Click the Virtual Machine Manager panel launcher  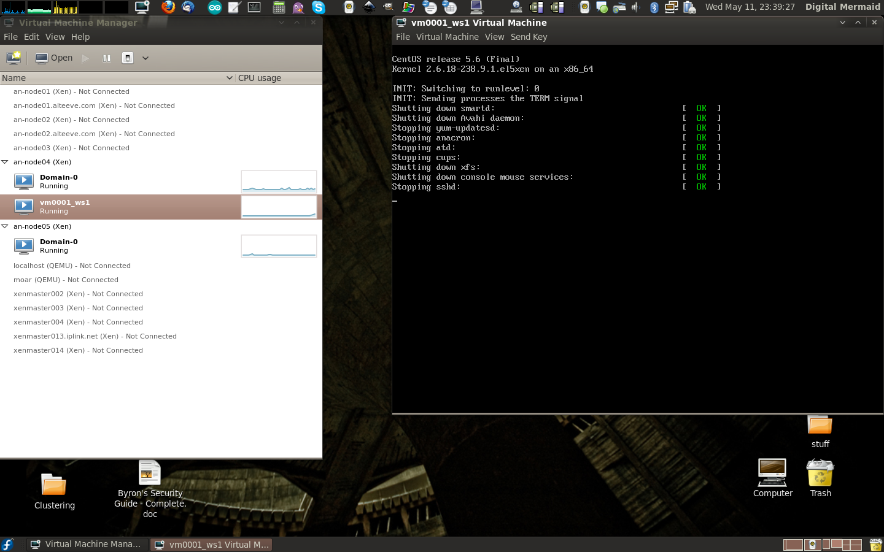(142, 7)
